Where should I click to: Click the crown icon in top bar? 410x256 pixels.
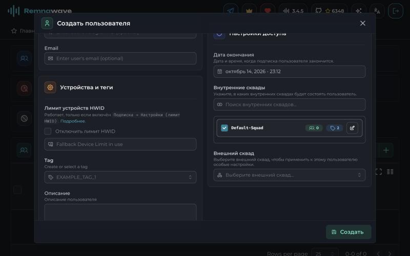(249, 11)
